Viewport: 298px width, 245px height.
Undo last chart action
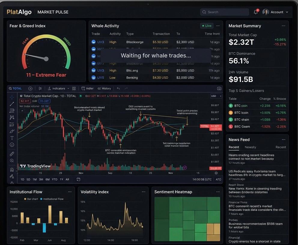tap(118, 88)
